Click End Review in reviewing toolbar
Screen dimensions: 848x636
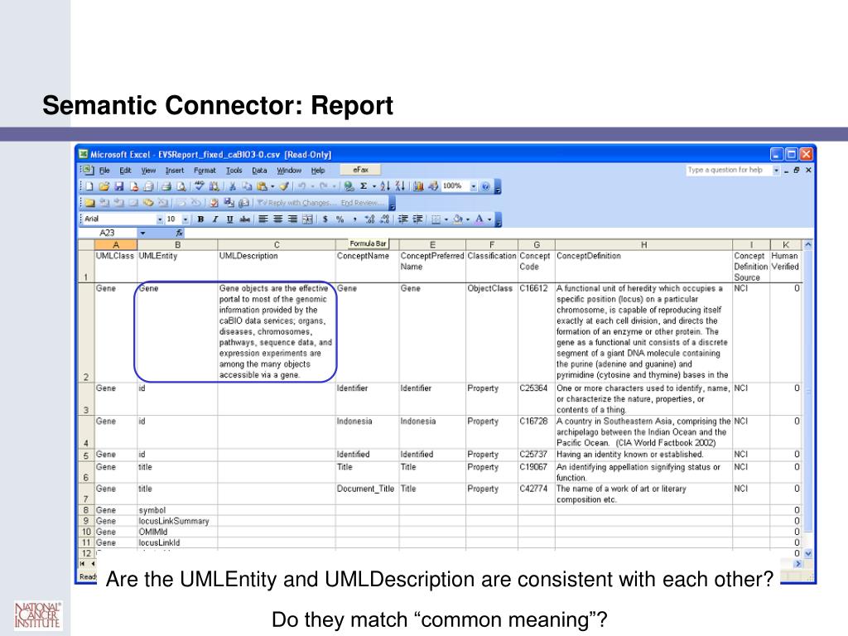coord(363,203)
